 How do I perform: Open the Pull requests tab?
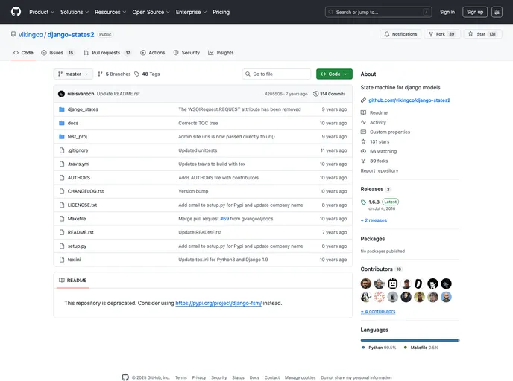[107, 53]
